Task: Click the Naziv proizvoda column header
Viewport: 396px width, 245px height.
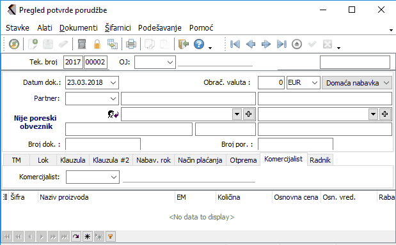Action: point(106,197)
